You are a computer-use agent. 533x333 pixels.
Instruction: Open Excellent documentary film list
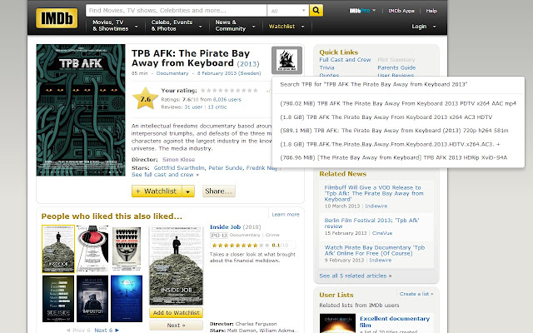click(395, 321)
